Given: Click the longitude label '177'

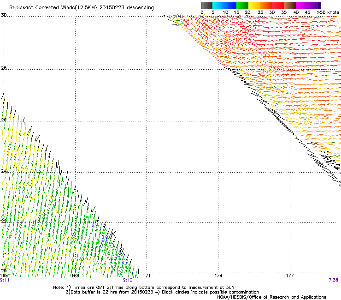Looking at the screenshot, I should (290, 276).
